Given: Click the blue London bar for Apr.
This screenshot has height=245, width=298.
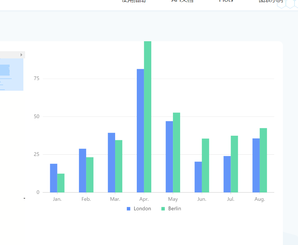Looking at the screenshot, I should (141, 131).
